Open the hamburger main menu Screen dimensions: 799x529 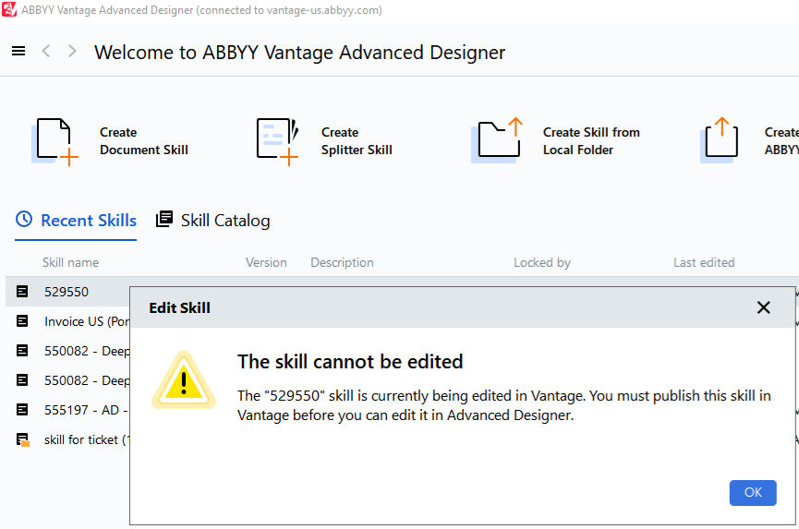tap(18, 51)
